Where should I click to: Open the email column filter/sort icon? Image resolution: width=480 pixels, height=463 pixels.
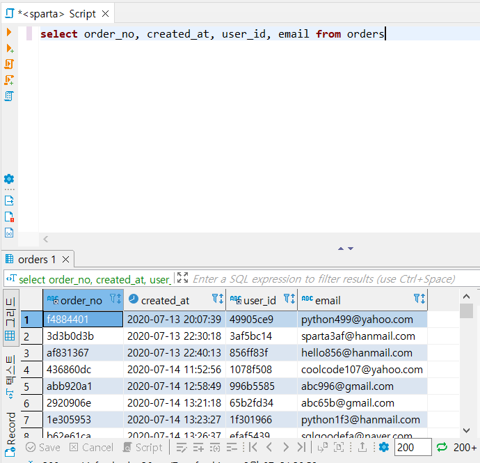[419, 299]
